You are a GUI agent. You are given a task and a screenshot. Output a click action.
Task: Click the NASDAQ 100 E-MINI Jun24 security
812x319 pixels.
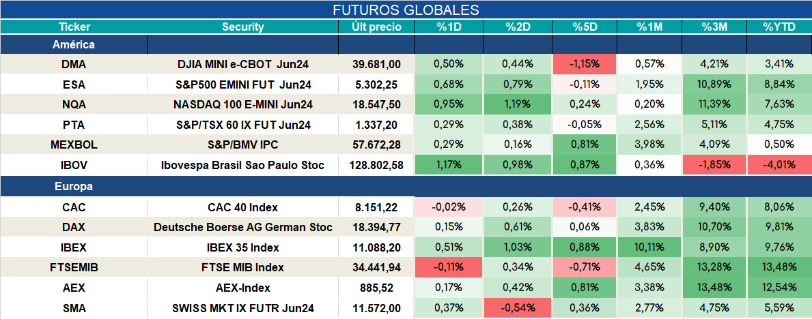point(243,105)
